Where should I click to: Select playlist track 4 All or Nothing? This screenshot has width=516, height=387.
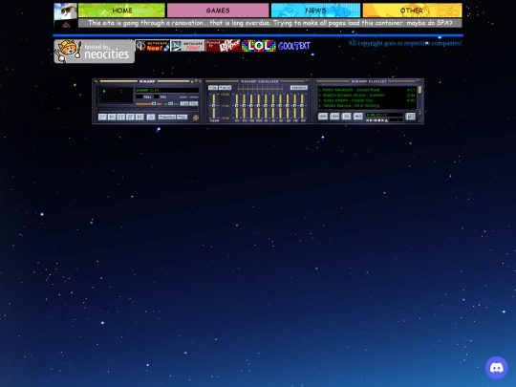(367, 106)
